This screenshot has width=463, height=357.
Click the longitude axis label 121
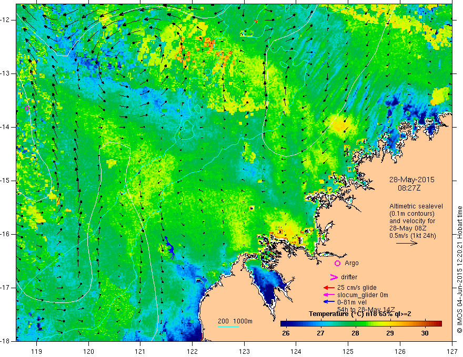[x=140, y=351]
